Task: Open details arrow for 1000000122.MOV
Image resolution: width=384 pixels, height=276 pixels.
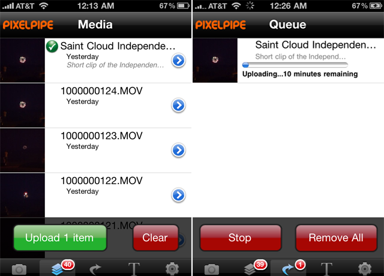Action: pyautogui.click(x=179, y=195)
